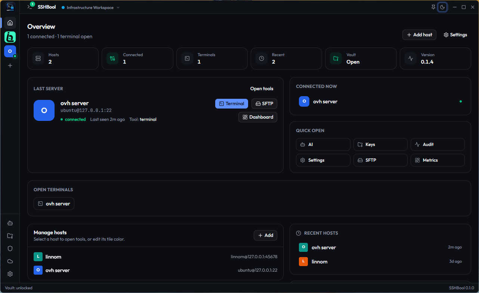Open the blue O host tile in the sidebar
Viewport: 479px width, 293px height.
tap(10, 51)
